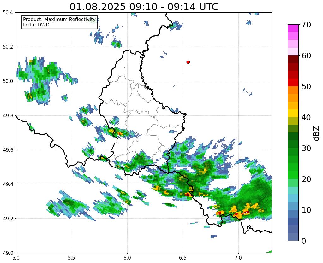Click the 40 label on the colorbar

click(x=306, y=117)
